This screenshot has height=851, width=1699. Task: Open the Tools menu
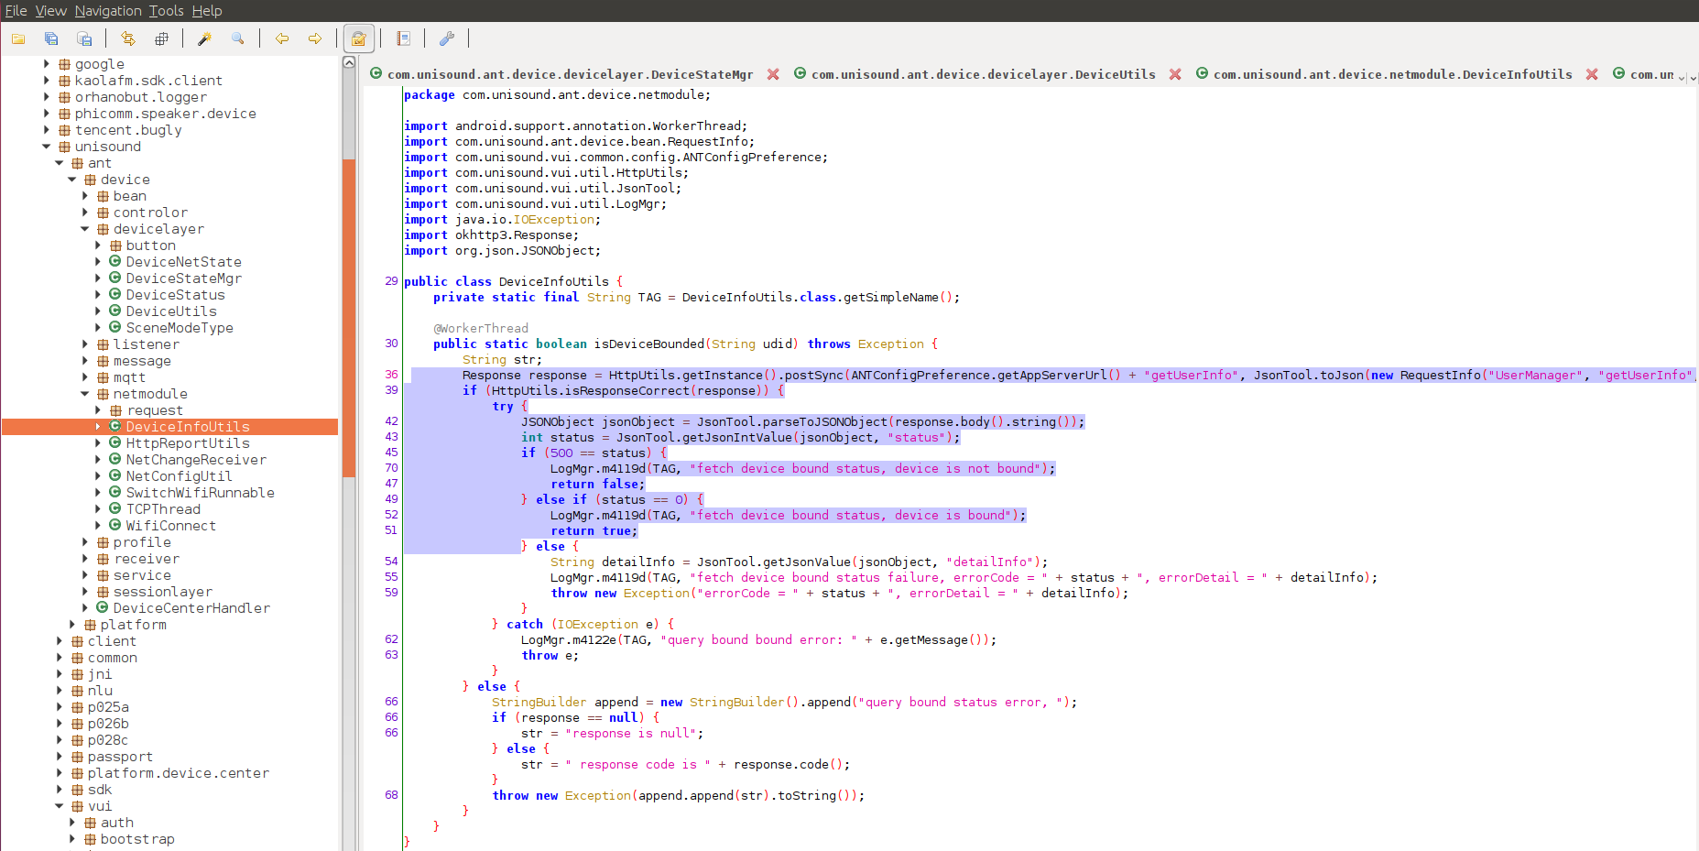pyautogui.click(x=166, y=11)
